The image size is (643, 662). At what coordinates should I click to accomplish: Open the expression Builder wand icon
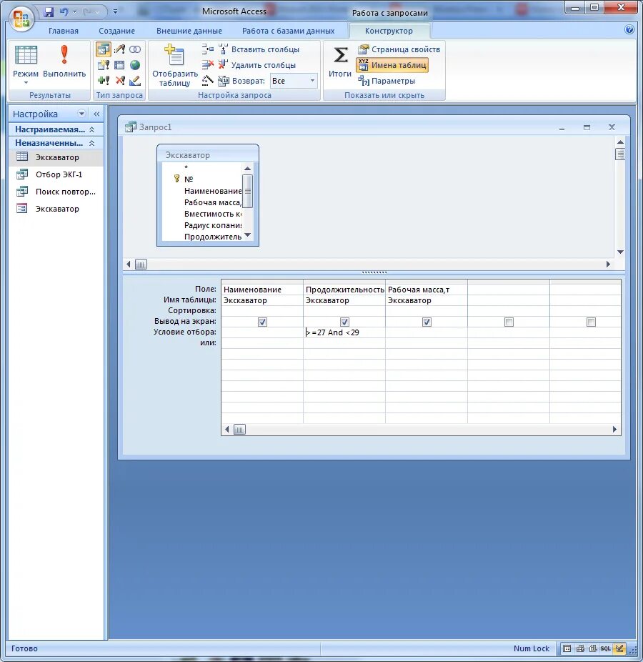[207, 80]
